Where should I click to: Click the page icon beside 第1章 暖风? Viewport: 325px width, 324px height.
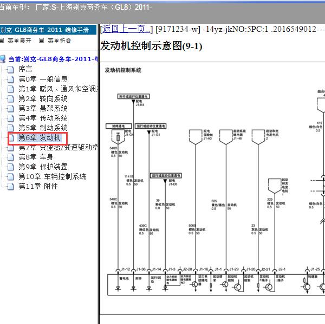pos(11,89)
